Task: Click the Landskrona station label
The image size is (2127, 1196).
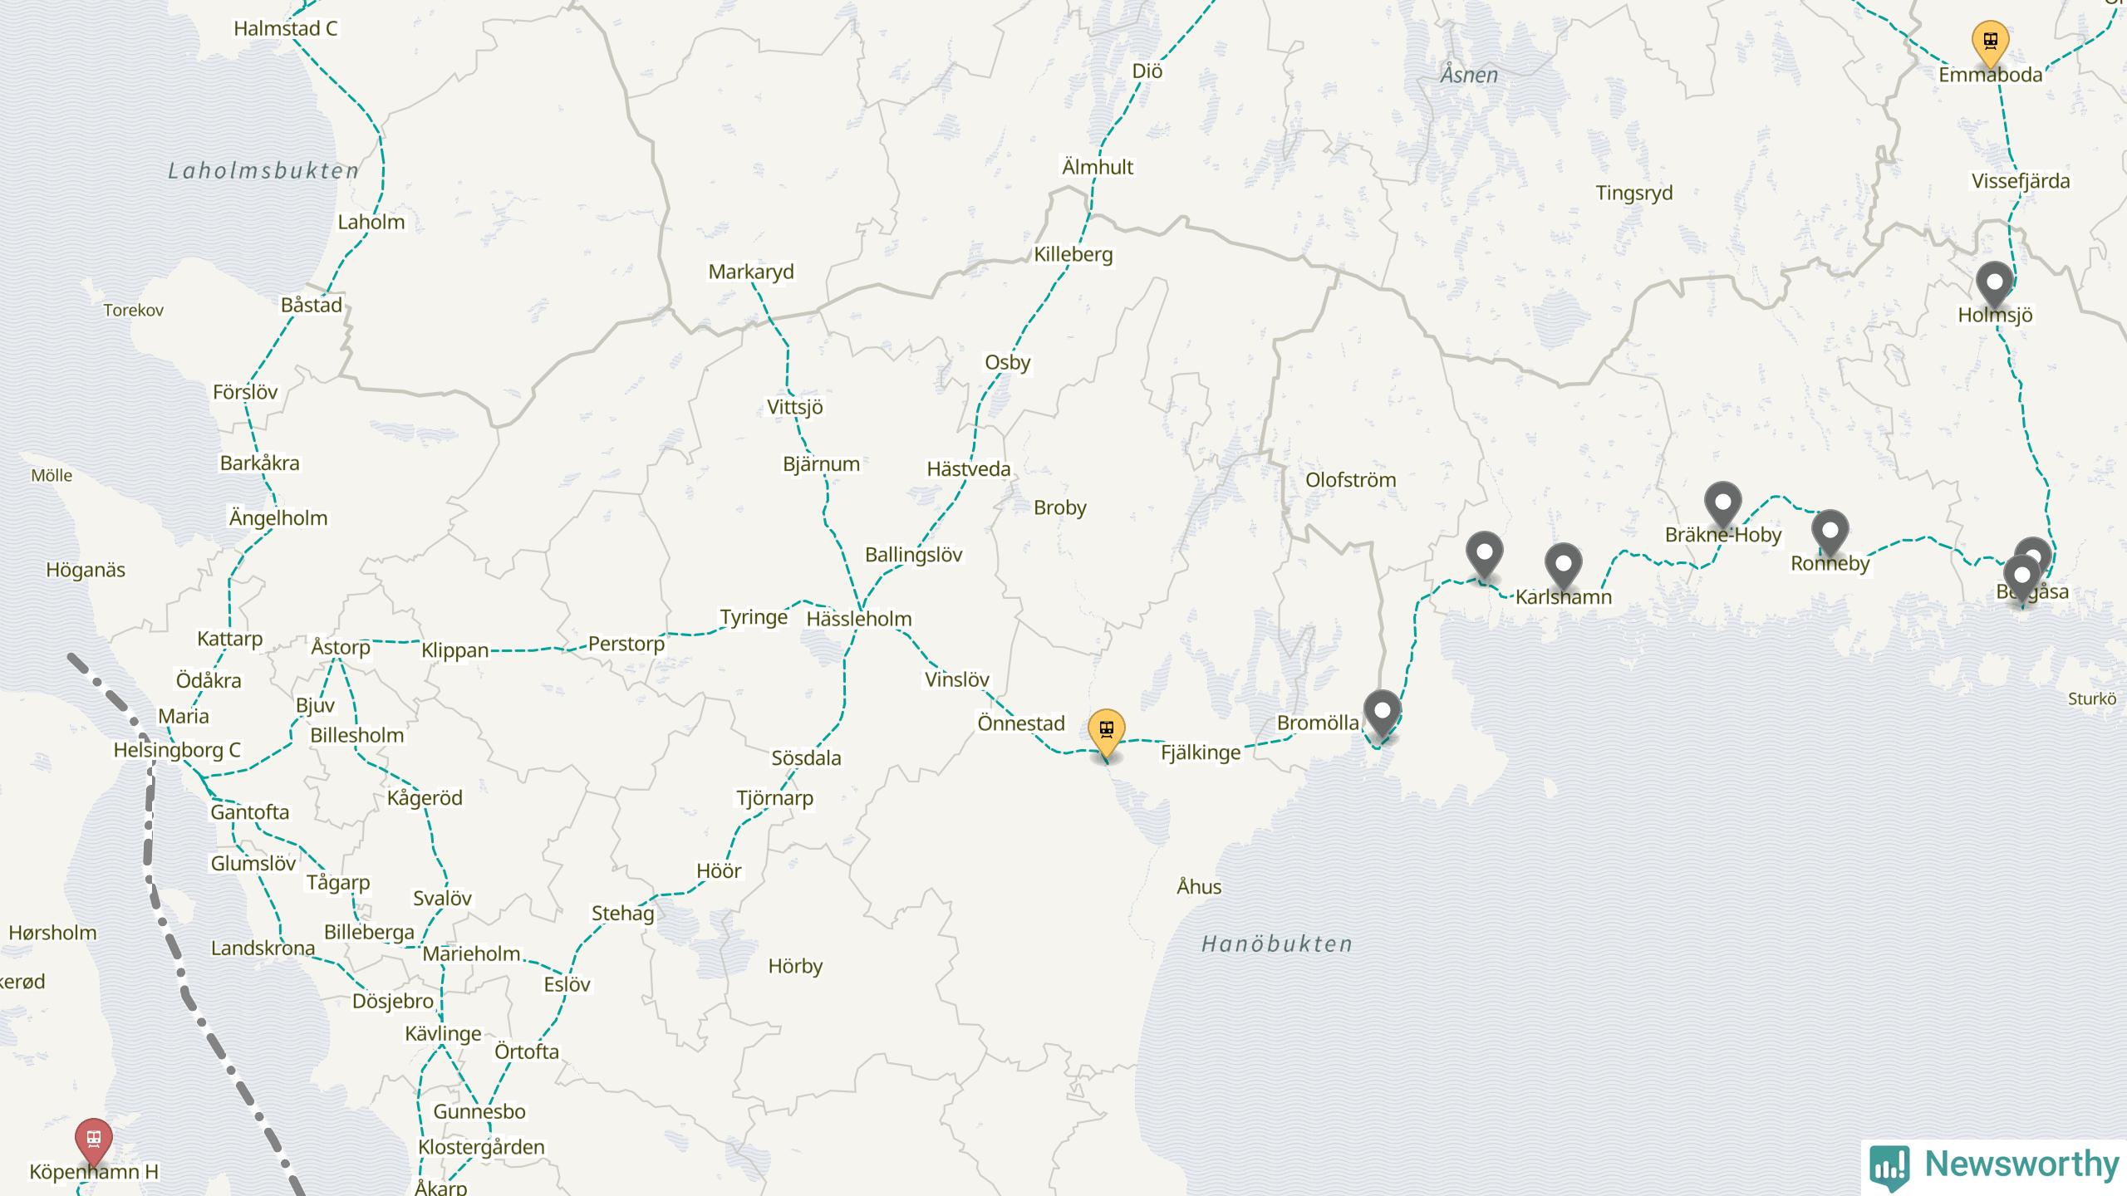Action: coord(263,948)
